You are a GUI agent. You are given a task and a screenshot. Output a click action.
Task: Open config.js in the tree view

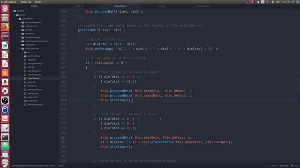coord(31,67)
